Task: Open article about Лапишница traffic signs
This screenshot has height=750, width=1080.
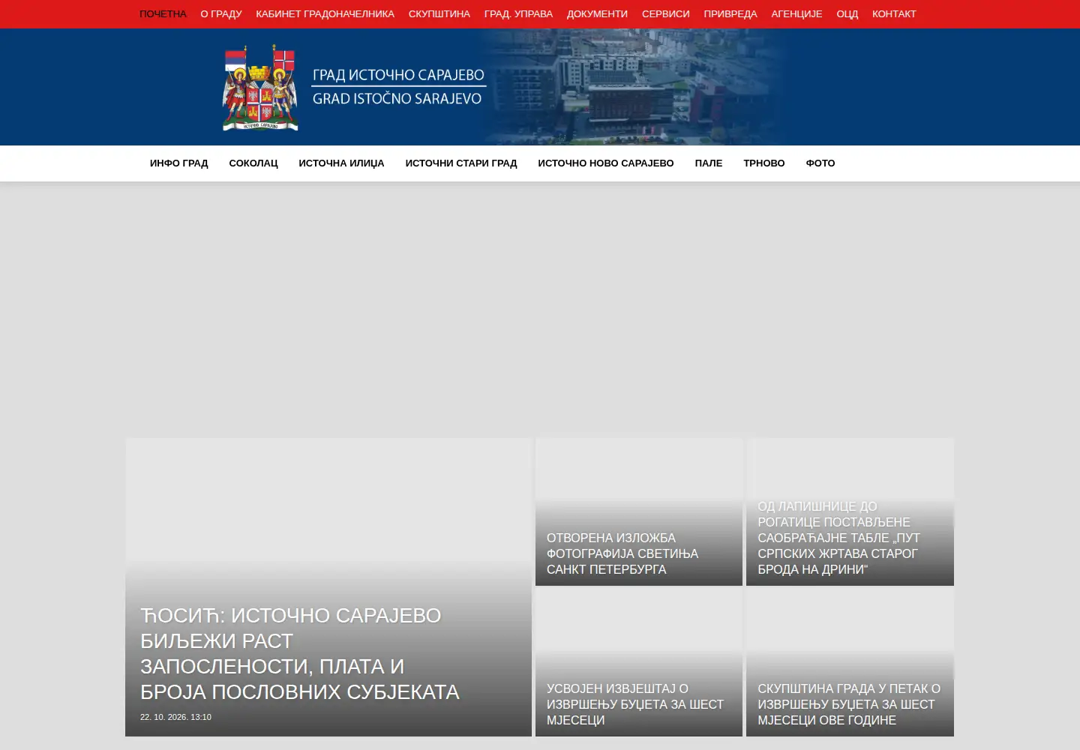Action: [x=838, y=538]
